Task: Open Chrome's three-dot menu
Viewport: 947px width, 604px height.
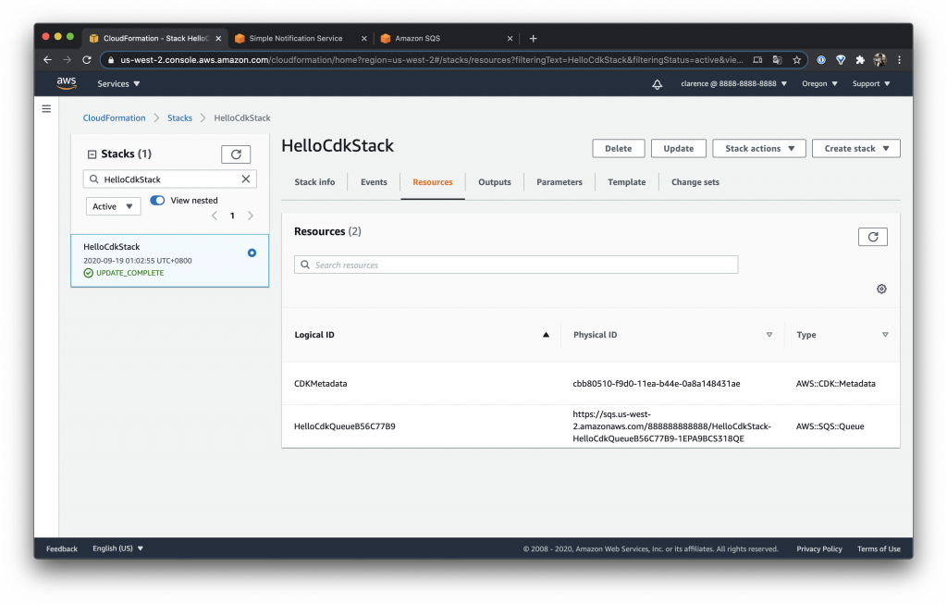Action: [x=899, y=60]
